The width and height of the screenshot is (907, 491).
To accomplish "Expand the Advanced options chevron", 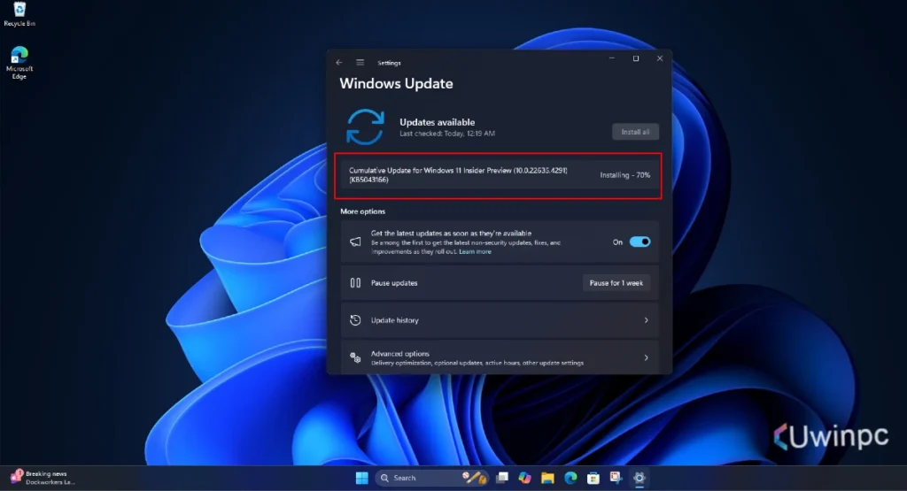I will click(646, 357).
